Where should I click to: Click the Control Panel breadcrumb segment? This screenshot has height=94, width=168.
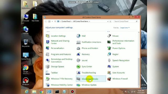point(66,21)
